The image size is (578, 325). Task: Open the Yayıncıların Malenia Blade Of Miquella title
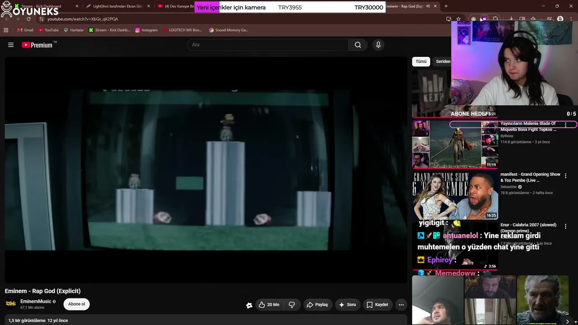[528, 126]
